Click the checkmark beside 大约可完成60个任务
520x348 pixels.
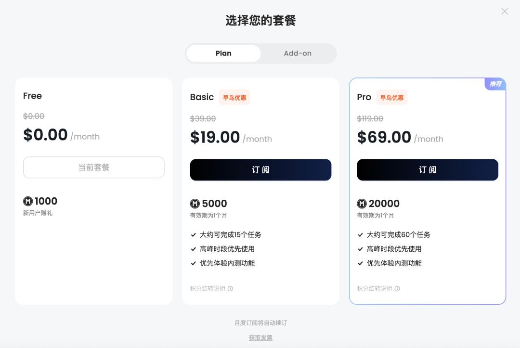click(x=361, y=235)
